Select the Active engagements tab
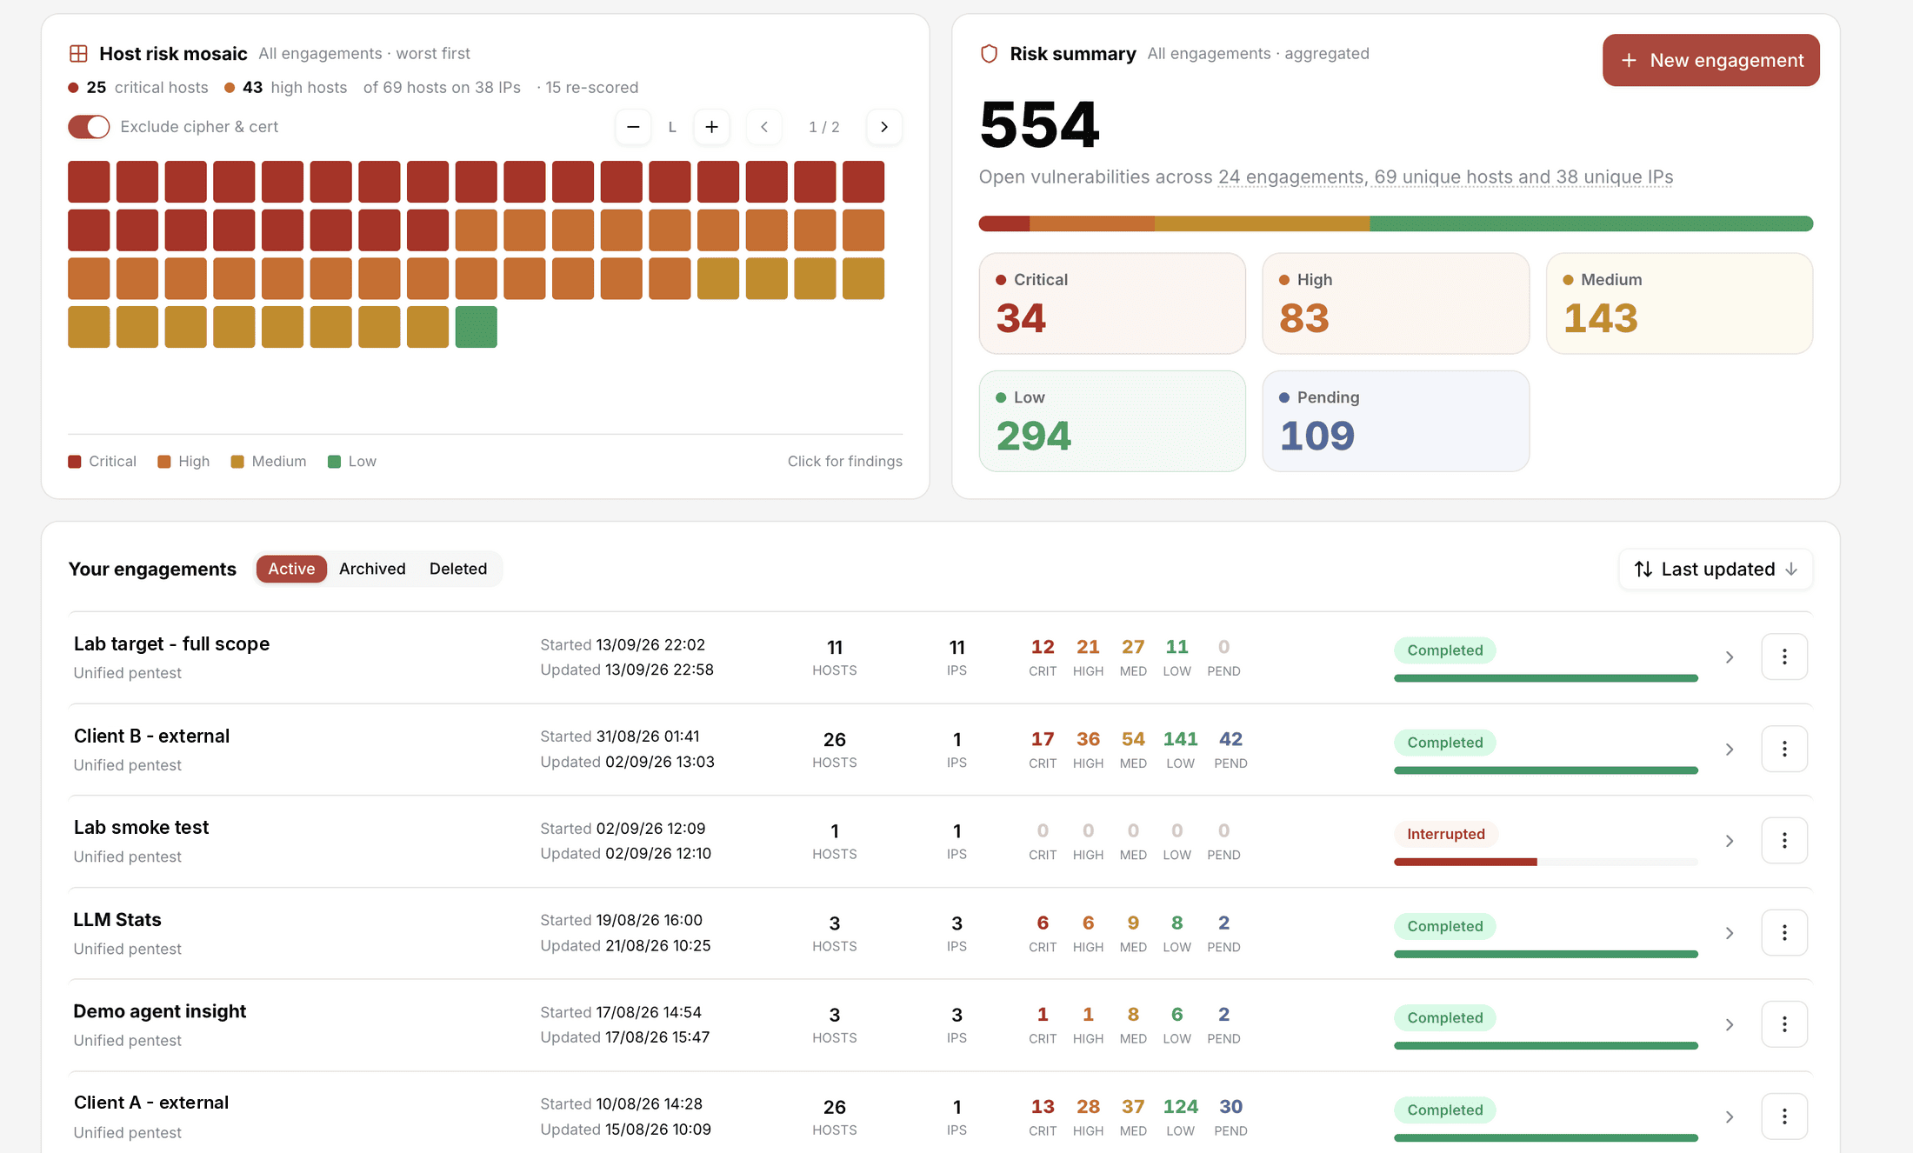This screenshot has width=1913, height=1153. coord(291,569)
